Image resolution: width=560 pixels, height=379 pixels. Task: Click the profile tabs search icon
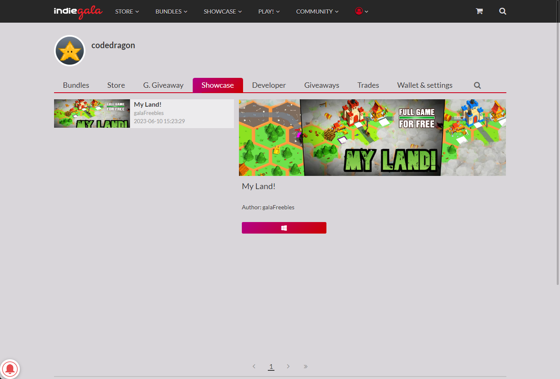(477, 85)
